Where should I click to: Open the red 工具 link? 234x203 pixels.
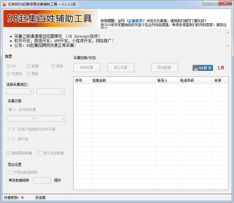point(220,68)
